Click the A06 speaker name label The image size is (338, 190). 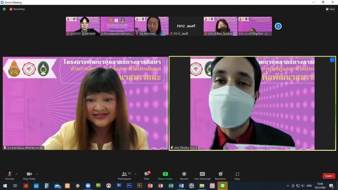point(184,148)
